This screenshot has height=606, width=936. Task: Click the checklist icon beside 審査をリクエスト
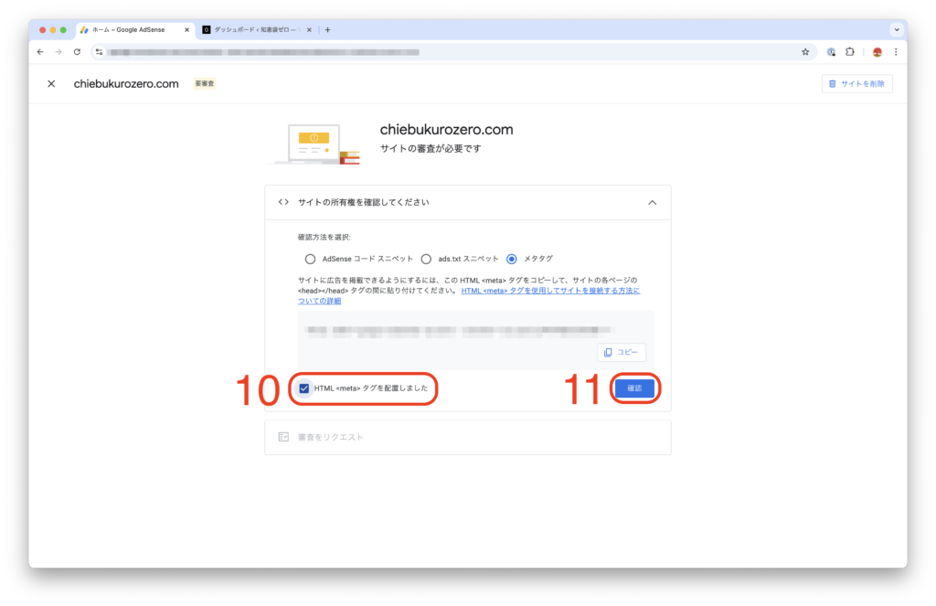pyautogui.click(x=283, y=437)
